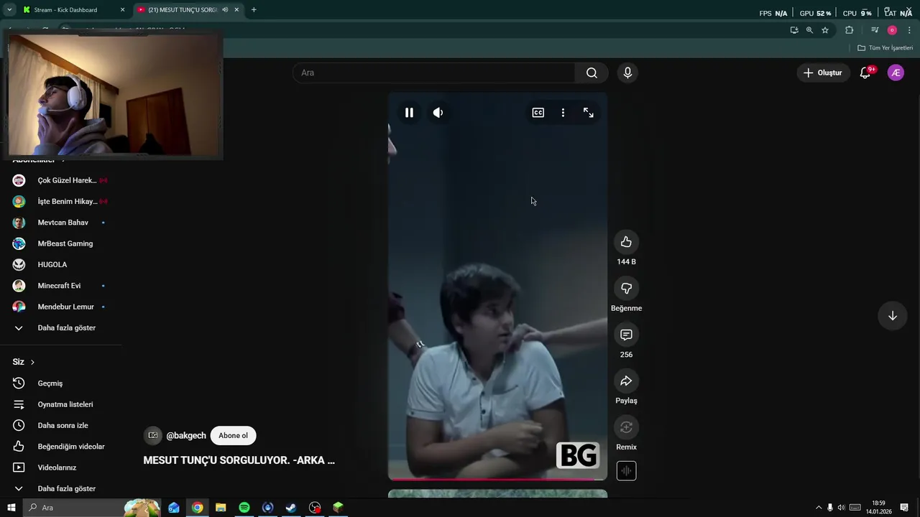This screenshot has width=920, height=517.
Task: Show hidden system tray icons
Action: [818, 508]
